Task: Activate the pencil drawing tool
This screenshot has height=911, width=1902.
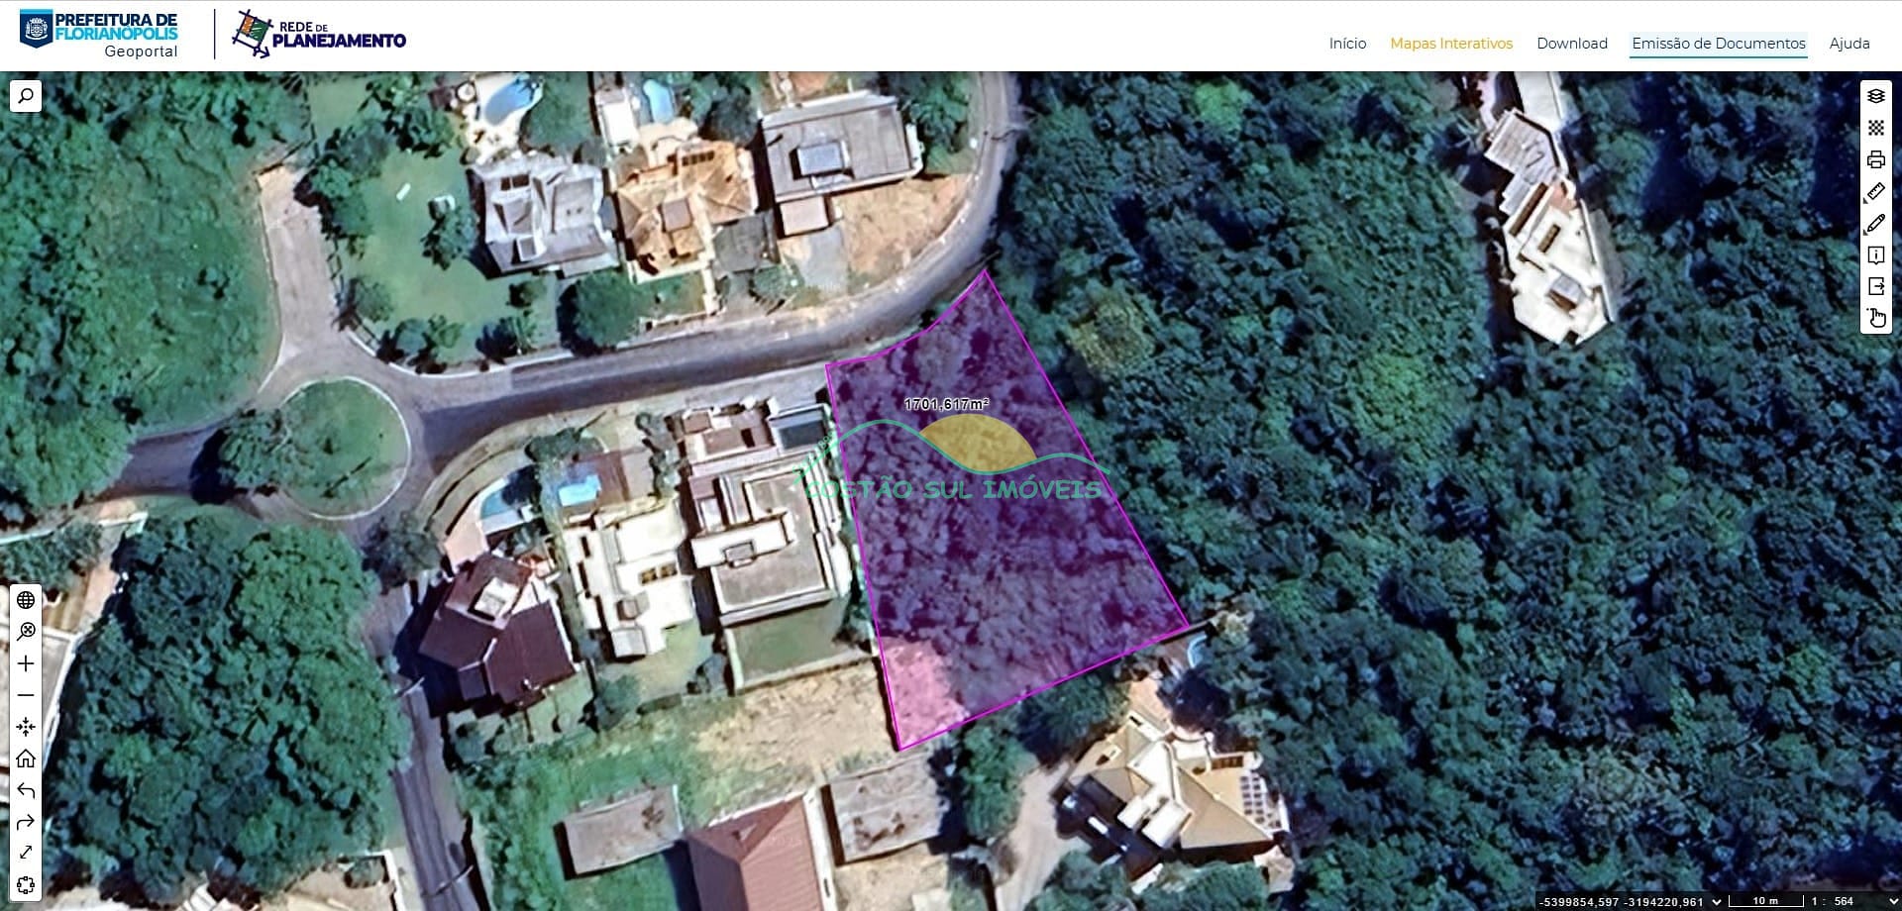Action: pyautogui.click(x=1875, y=224)
